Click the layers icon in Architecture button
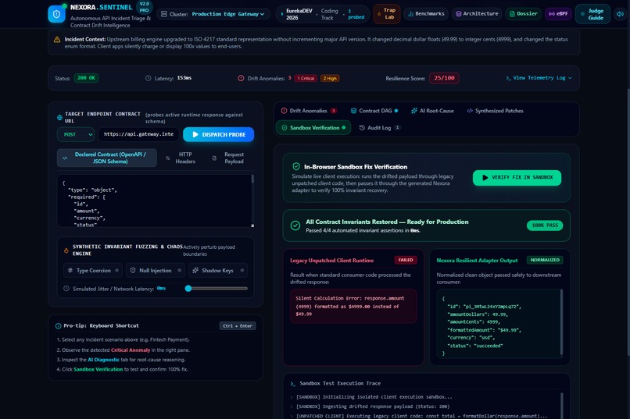Image resolution: width=630 pixels, height=419 pixels. tap(459, 13)
